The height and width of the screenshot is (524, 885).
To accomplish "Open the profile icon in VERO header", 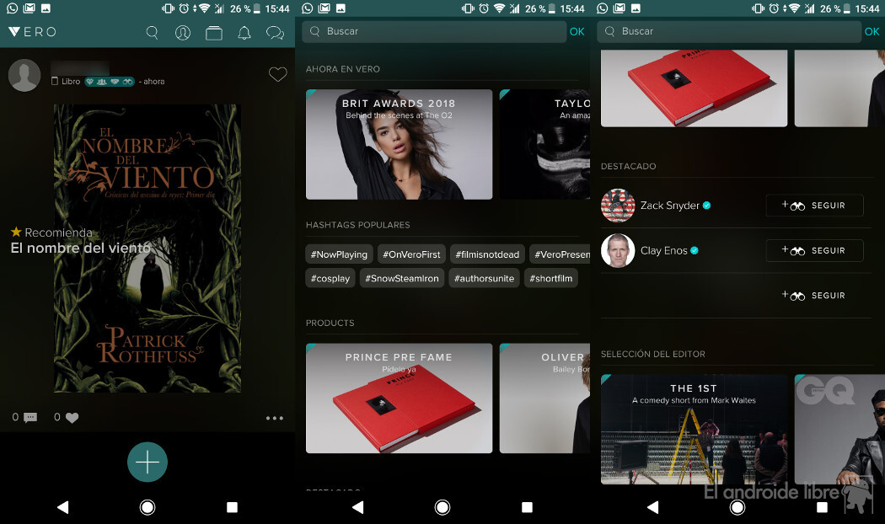I will (183, 33).
